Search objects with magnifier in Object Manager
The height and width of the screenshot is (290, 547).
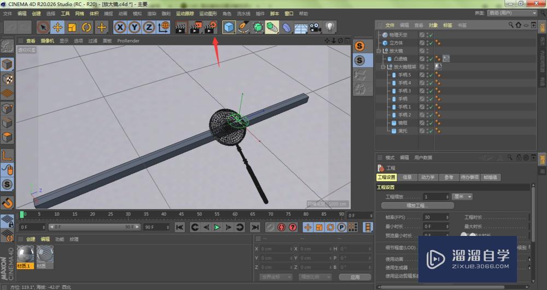(511, 25)
